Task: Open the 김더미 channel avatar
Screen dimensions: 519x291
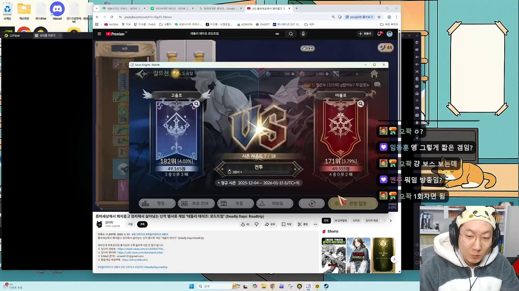Action: (99, 224)
